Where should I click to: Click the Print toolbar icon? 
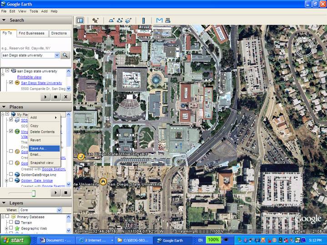tap(168, 20)
